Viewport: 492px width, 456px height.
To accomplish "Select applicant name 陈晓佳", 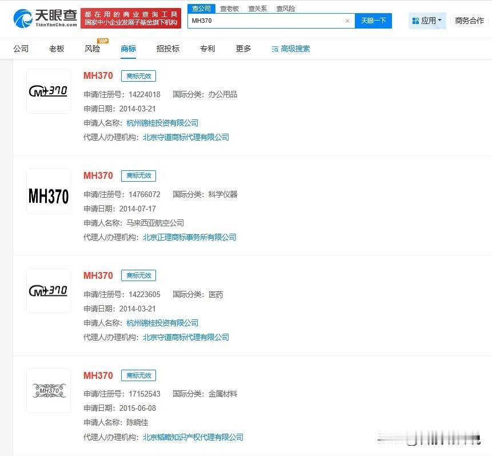I will [x=138, y=422].
